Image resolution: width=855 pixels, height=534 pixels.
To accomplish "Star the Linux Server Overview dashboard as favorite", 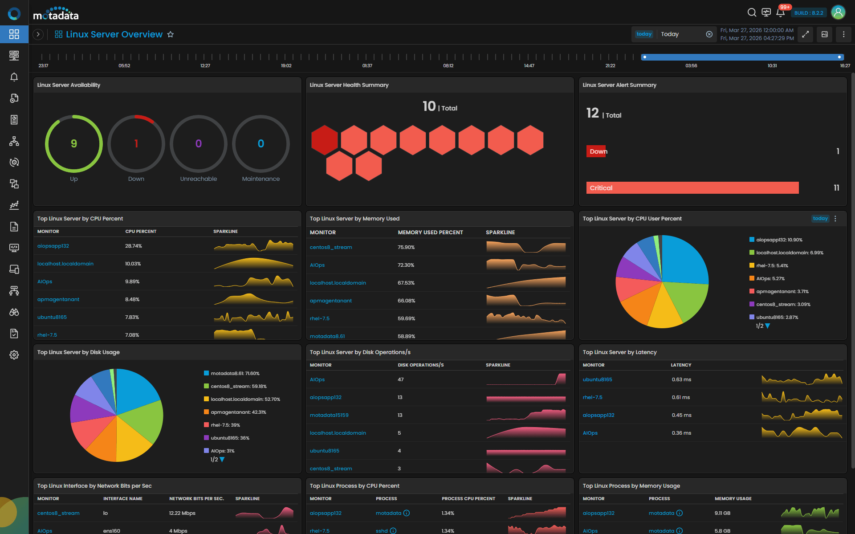I will point(171,34).
